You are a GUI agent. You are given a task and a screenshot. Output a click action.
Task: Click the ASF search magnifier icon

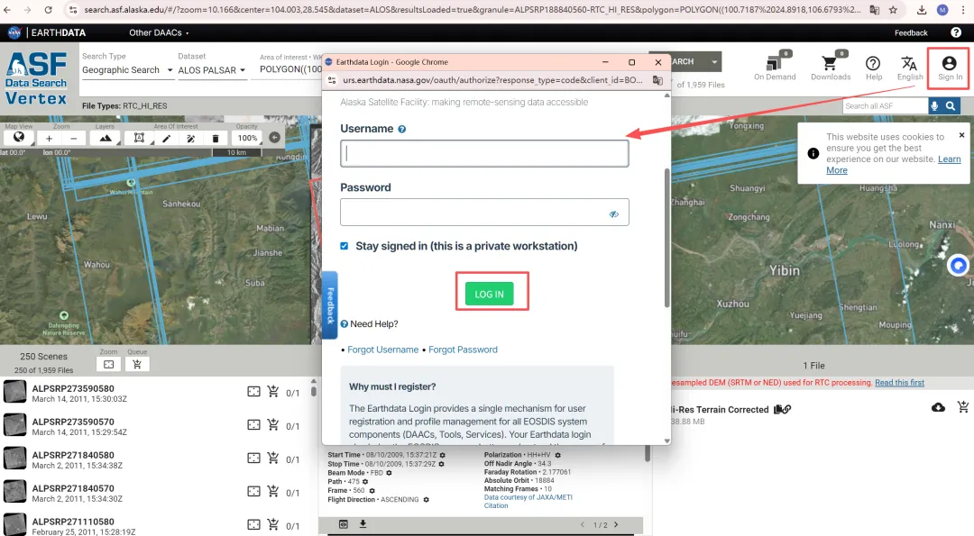951,106
